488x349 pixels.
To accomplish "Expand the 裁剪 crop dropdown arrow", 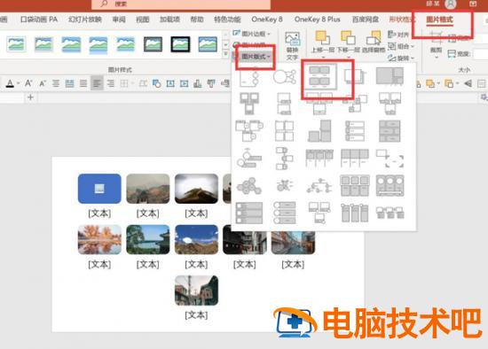I will coord(436,58).
